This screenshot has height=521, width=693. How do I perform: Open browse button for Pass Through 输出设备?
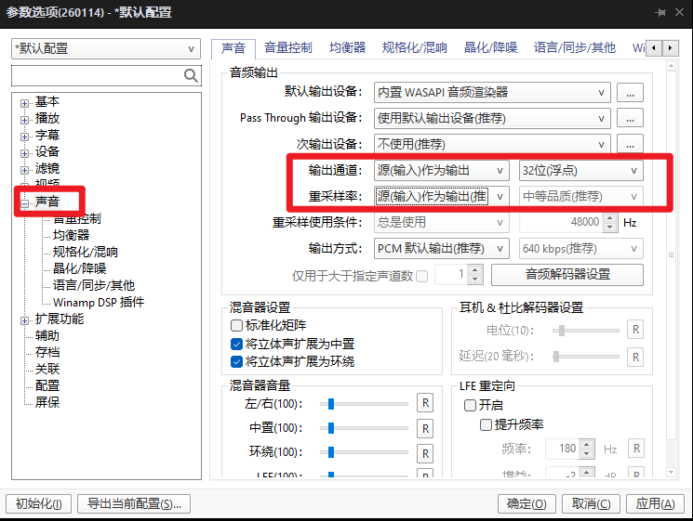tap(630, 118)
